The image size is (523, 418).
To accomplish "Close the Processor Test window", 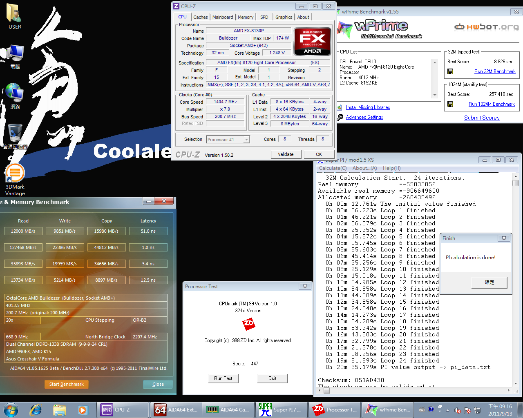I will point(305,286).
